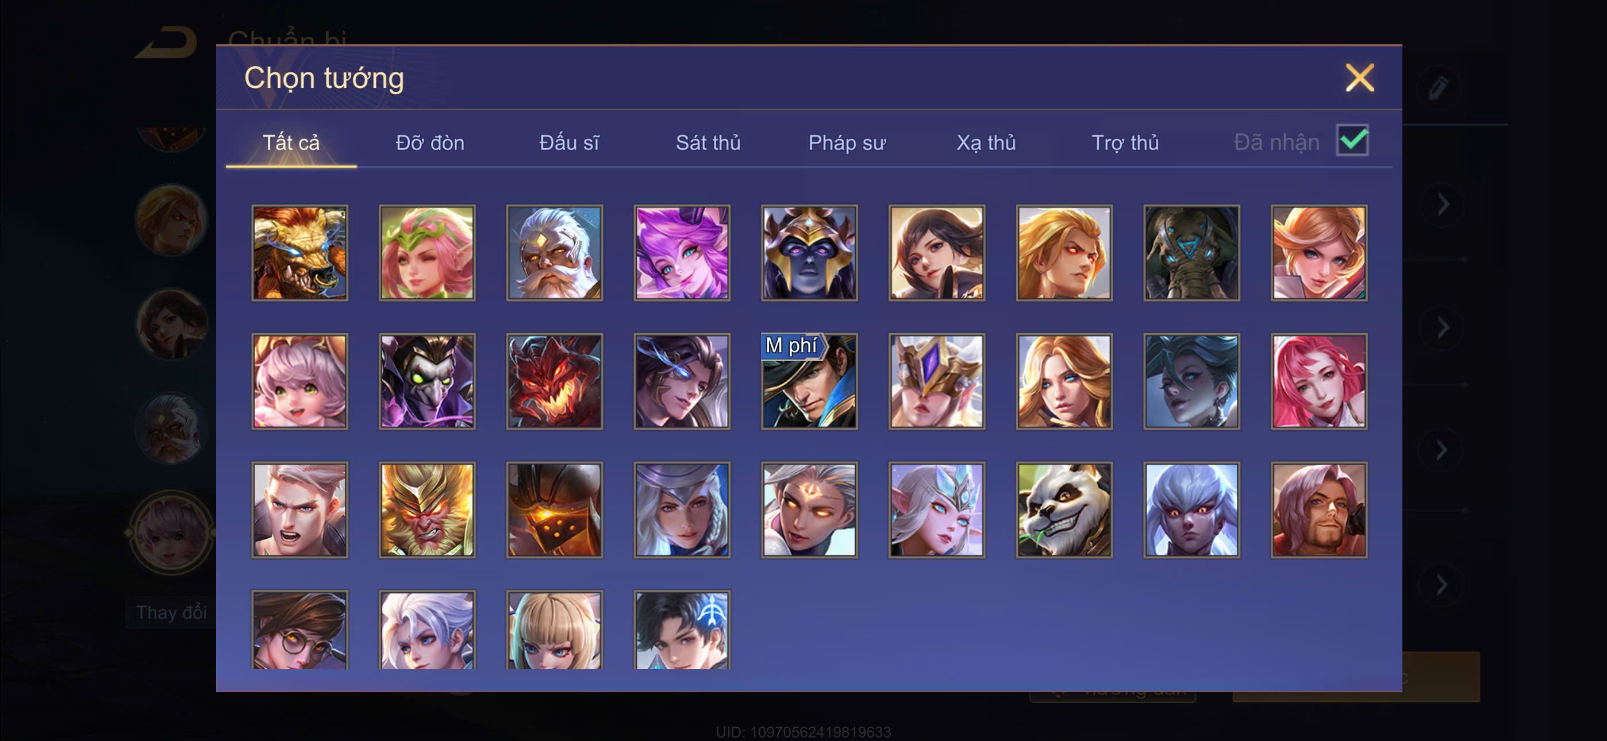
Task: Select the armored elephant hero portrait
Action: [1191, 253]
